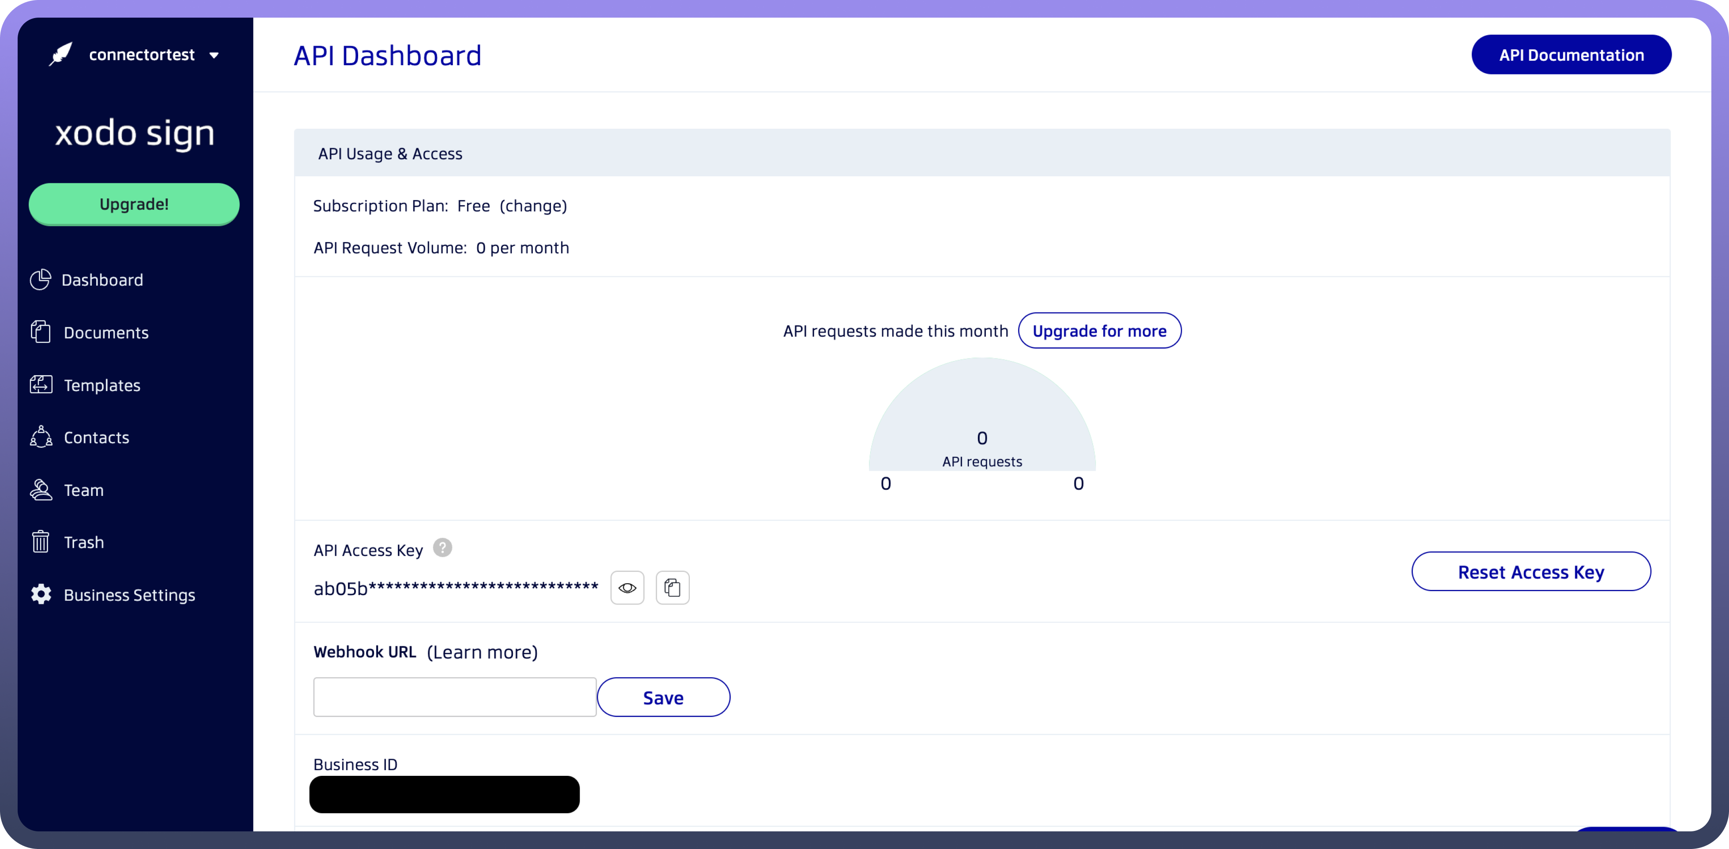Screen dimensions: 1729x849
Task: Click the Dashboard pie chart icon
Action: (x=40, y=279)
